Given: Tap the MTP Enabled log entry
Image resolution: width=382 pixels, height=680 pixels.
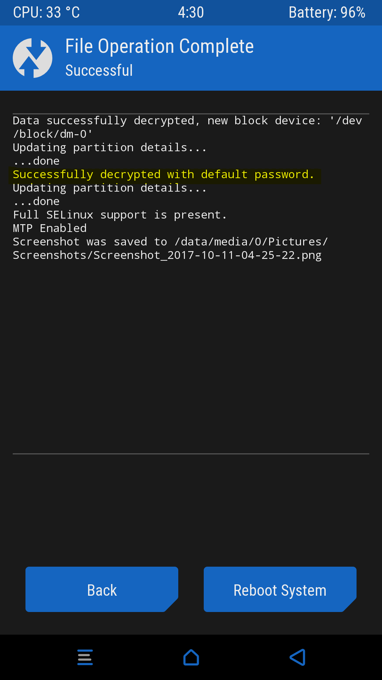Looking at the screenshot, I should coord(50,228).
